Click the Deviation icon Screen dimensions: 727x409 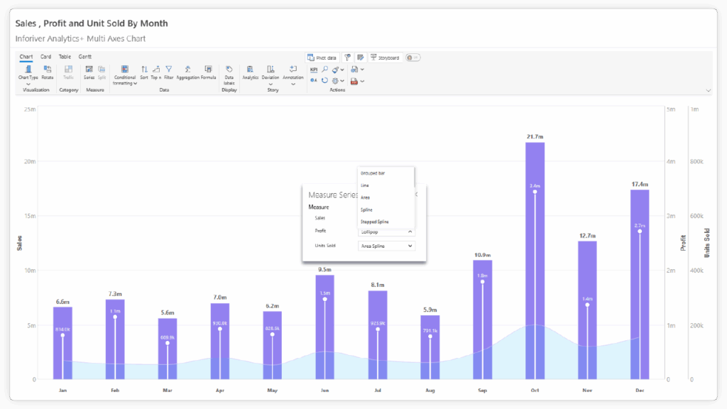click(270, 70)
